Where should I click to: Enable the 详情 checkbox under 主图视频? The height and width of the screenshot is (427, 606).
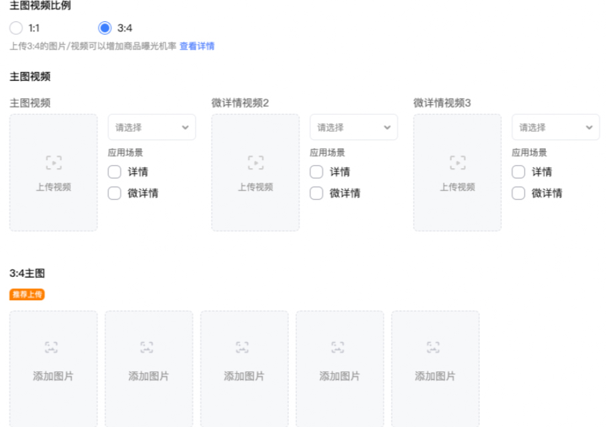(114, 171)
